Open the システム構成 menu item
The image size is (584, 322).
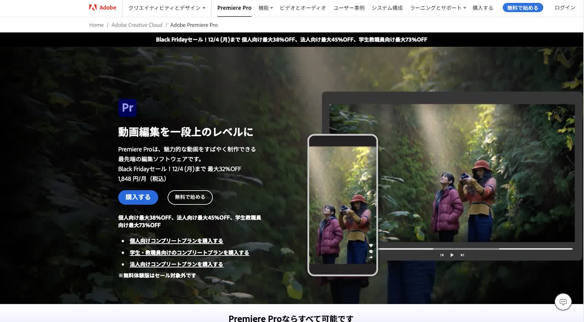point(387,8)
